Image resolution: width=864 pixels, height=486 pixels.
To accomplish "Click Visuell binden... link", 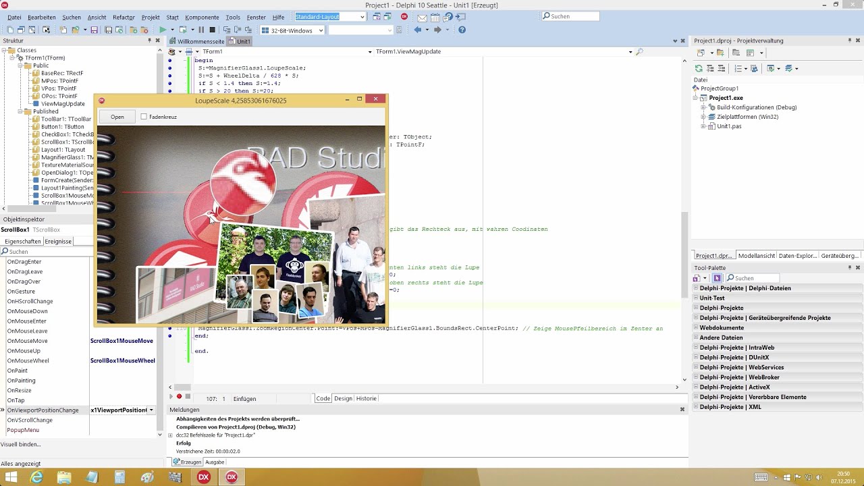I will click(x=21, y=444).
